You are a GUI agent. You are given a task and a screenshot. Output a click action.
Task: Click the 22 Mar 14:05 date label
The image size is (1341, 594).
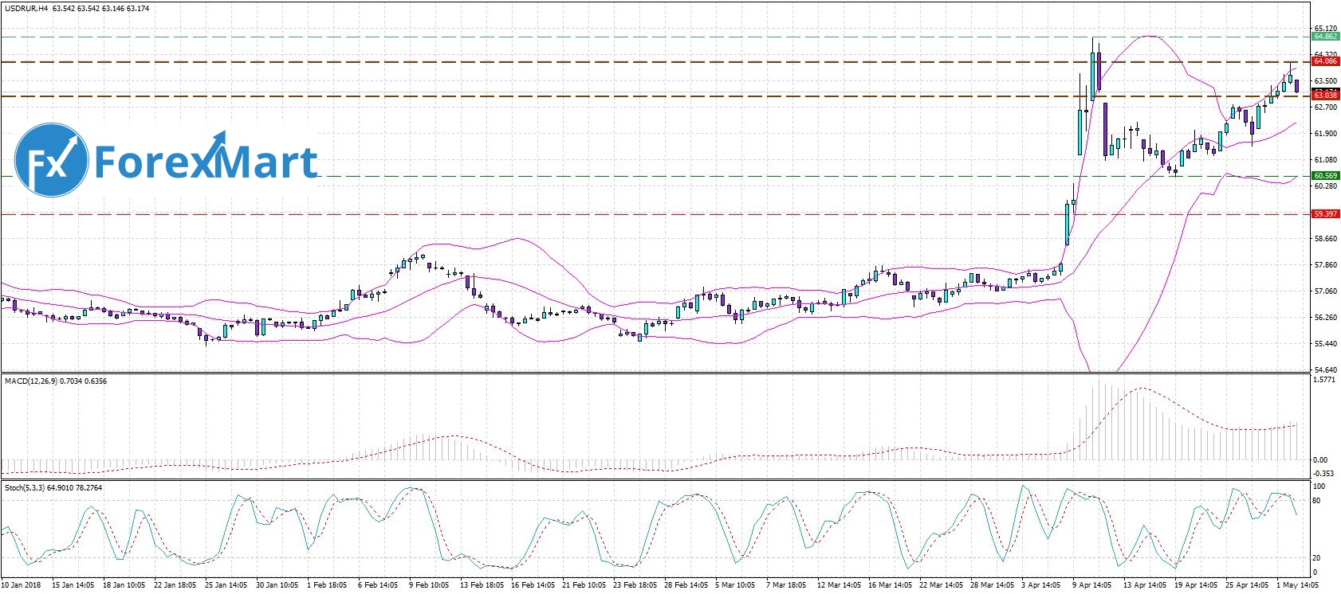click(941, 585)
